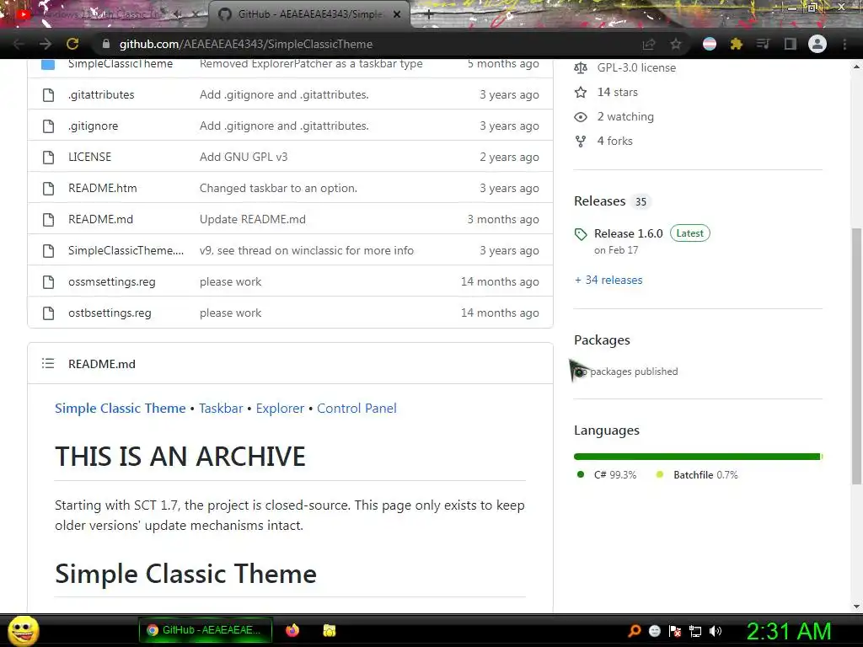View the 2 watching link
Screen dimensions: 863x647
click(625, 116)
